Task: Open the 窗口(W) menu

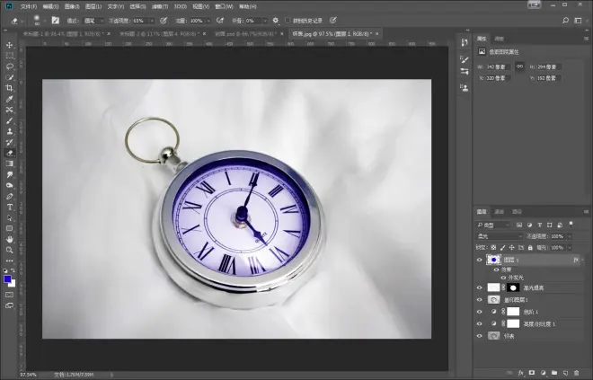Action: pyautogui.click(x=224, y=6)
